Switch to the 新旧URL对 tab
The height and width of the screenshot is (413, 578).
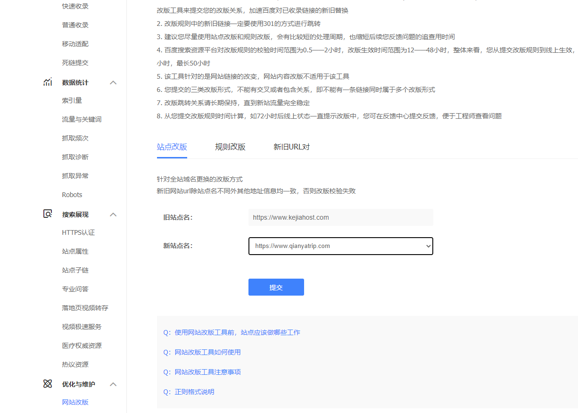(291, 147)
